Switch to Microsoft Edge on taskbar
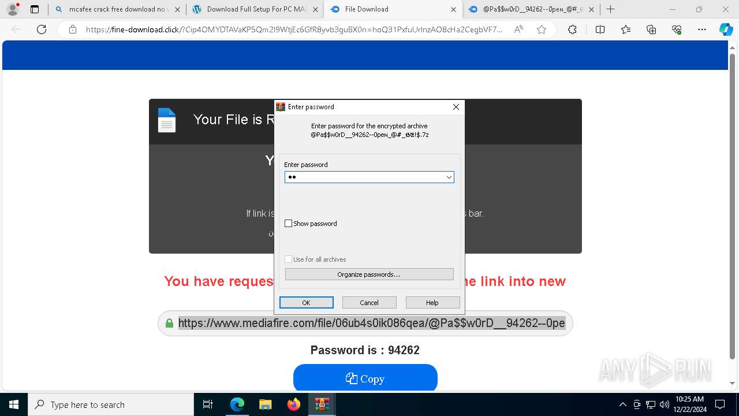The height and width of the screenshot is (416, 739). [x=237, y=404]
